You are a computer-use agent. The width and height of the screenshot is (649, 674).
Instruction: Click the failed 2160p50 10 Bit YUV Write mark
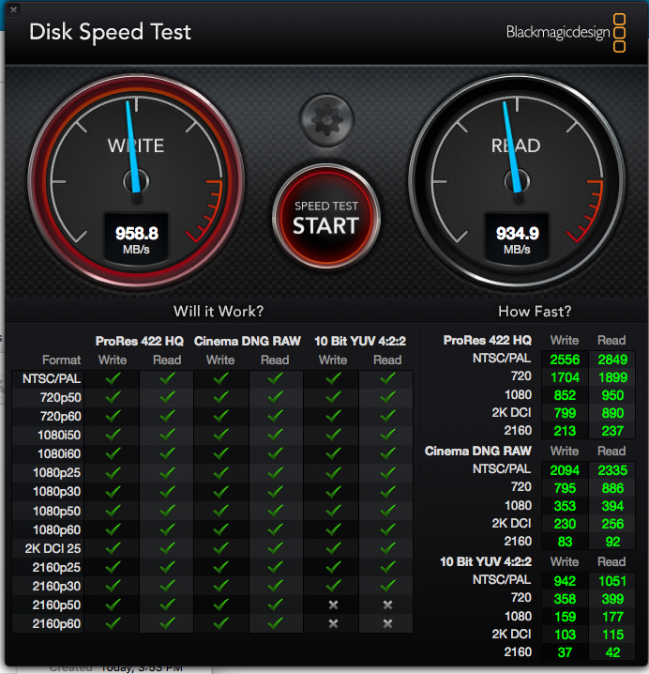click(x=333, y=604)
